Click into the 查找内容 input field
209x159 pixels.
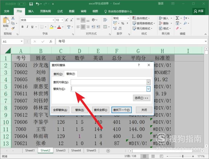click(x=109, y=82)
